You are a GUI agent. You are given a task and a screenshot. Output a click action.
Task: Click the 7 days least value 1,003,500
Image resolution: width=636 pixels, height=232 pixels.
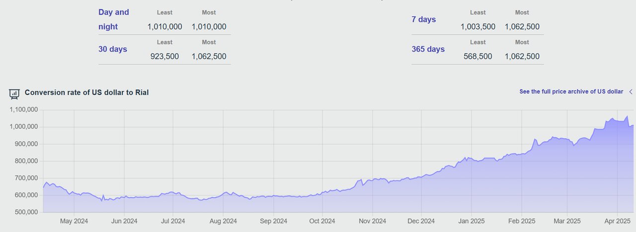coord(477,27)
